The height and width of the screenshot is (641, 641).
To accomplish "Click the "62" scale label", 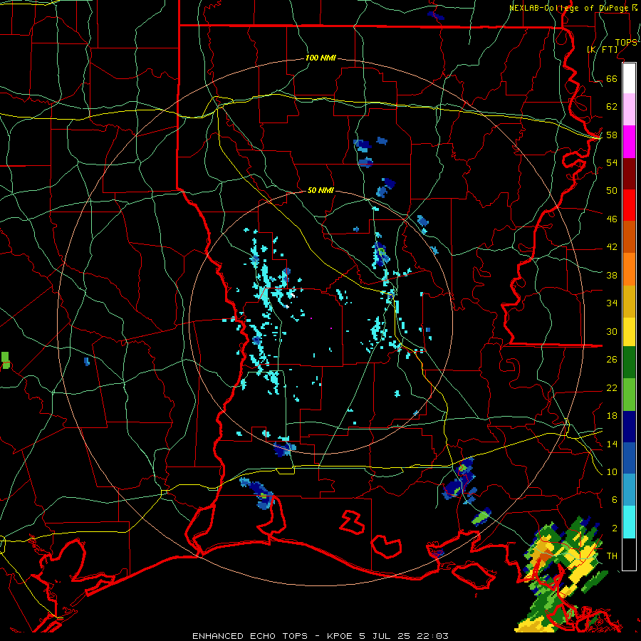I will tap(612, 107).
